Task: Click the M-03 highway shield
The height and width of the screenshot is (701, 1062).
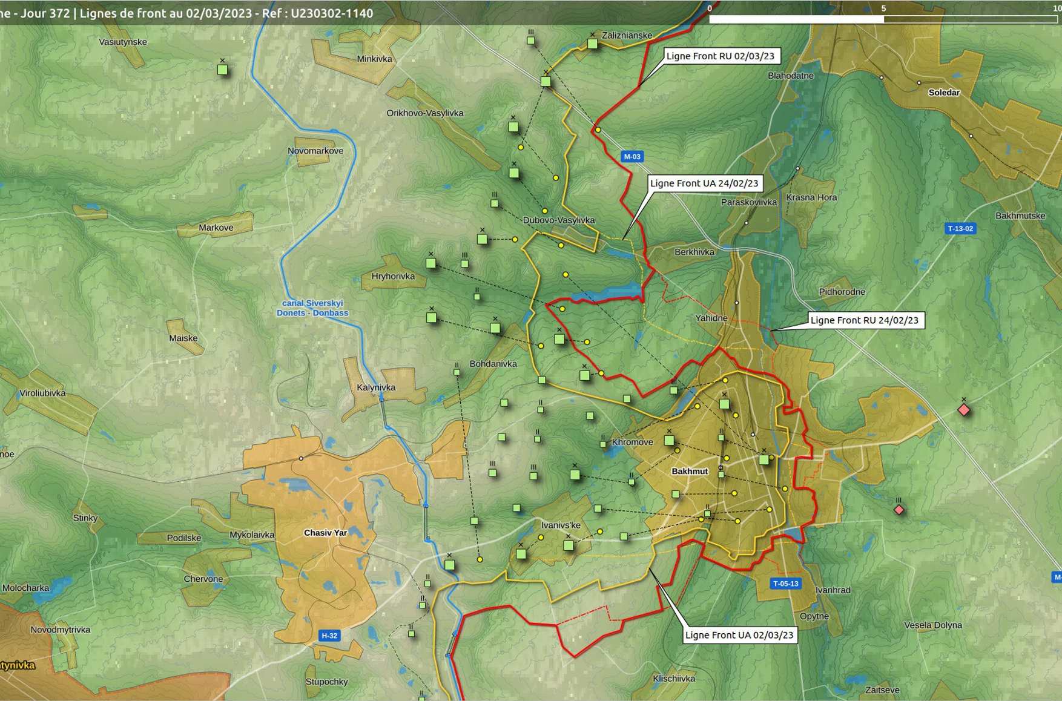Action: coord(632,157)
